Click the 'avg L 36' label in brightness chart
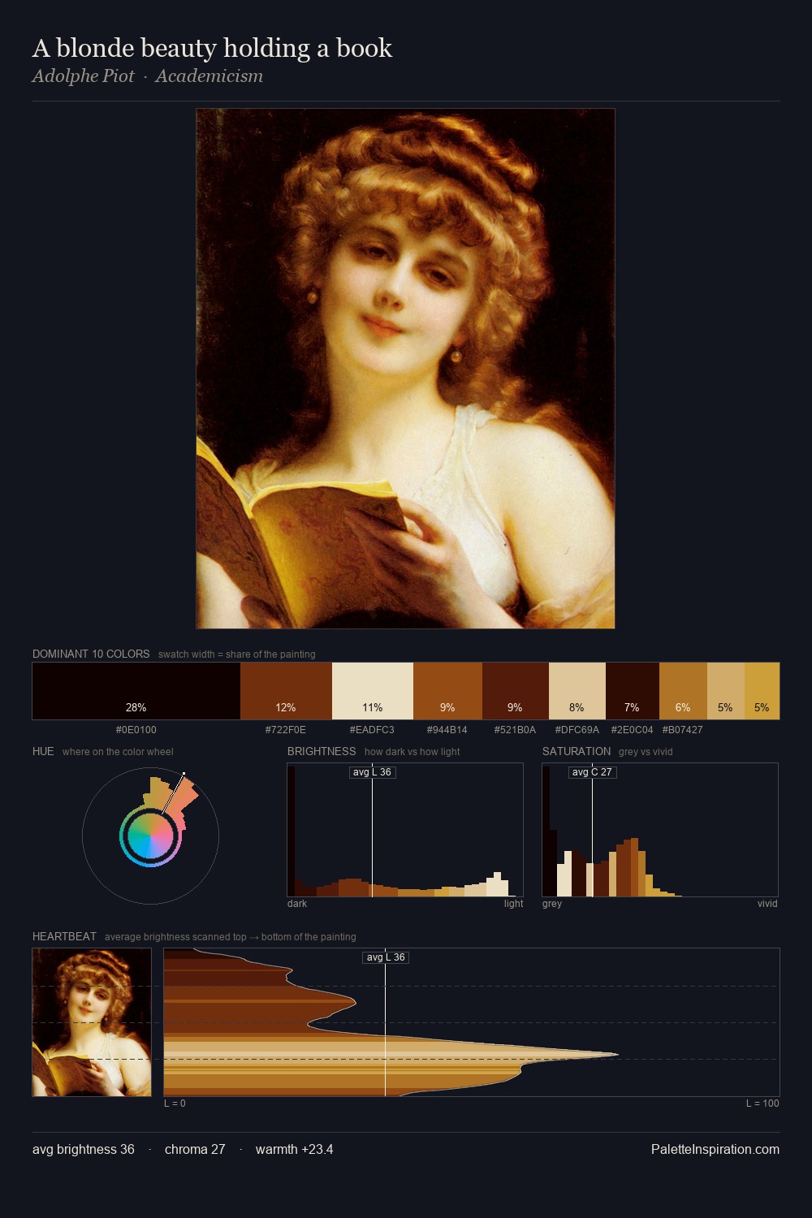This screenshot has height=1218, width=812. 373,772
